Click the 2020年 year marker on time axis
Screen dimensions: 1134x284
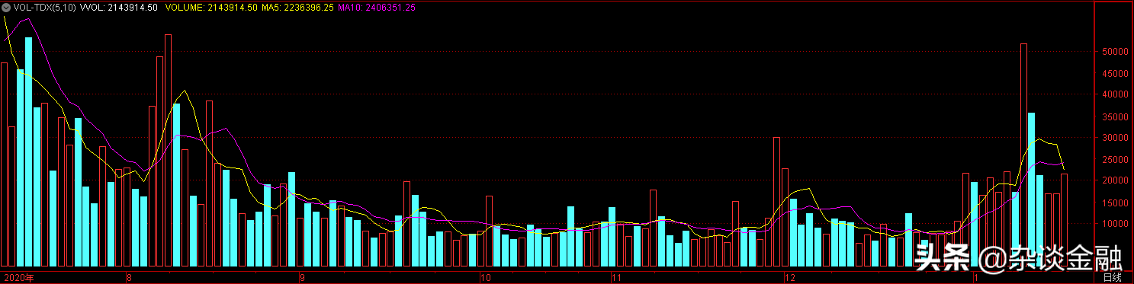19,278
